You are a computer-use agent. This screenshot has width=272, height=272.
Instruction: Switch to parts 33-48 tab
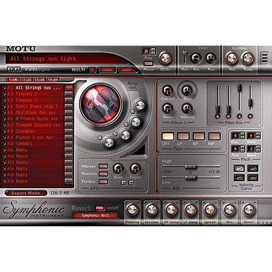pyautogui.click(x=39, y=79)
